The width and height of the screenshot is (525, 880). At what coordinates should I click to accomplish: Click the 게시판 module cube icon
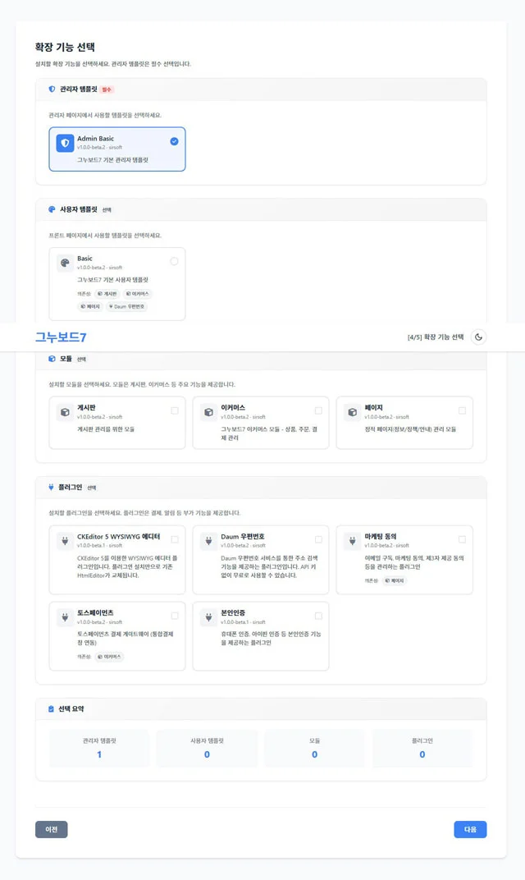click(x=65, y=412)
